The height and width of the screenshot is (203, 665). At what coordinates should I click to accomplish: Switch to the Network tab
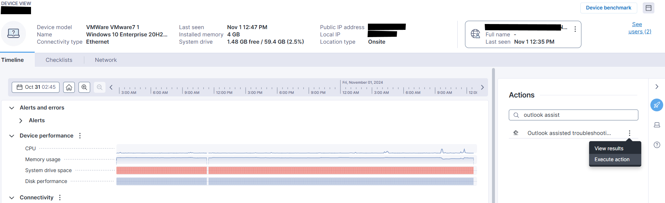pyautogui.click(x=105, y=60)
